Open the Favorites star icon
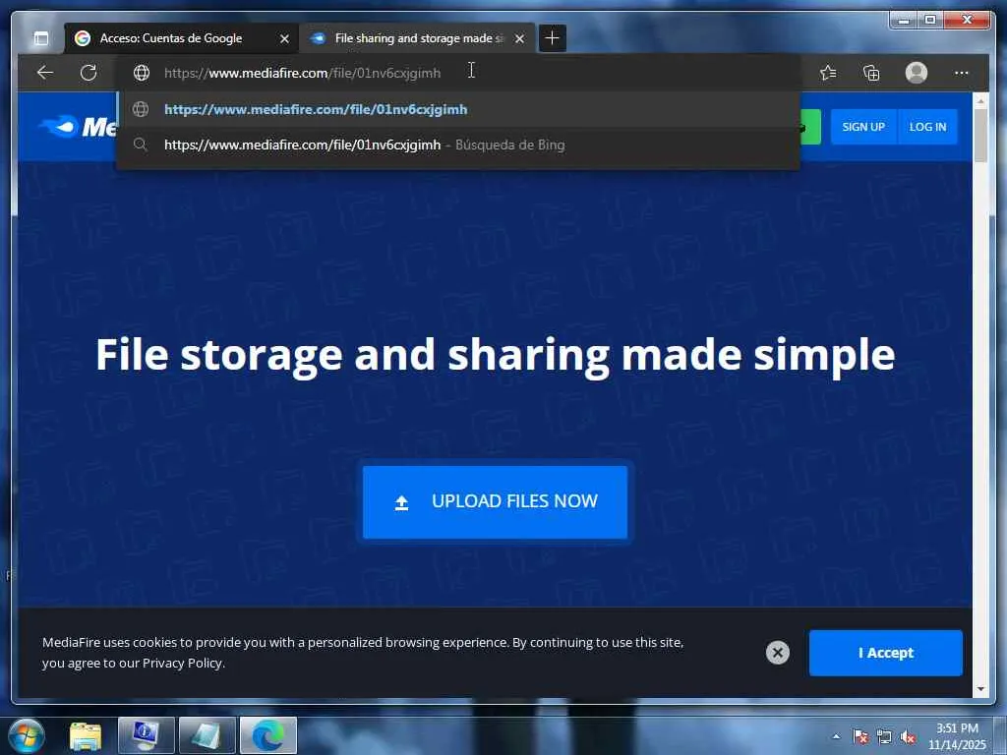 (828, 73)
